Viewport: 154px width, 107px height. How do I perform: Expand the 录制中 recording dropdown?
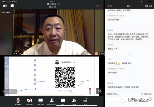tap(12, 13)
